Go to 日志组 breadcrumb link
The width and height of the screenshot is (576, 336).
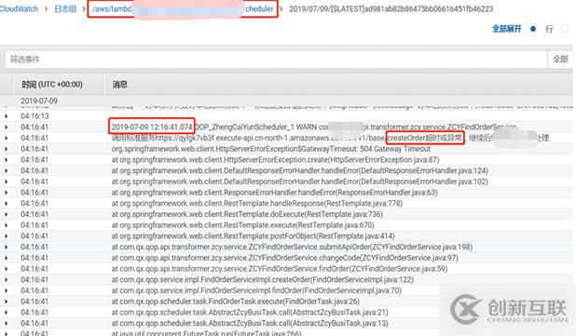click(x=65, y=8)
